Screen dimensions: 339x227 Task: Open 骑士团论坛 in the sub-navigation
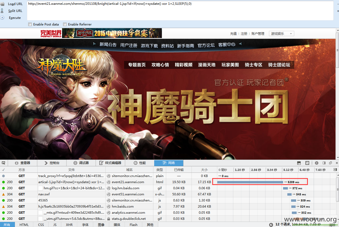(279, 65)
